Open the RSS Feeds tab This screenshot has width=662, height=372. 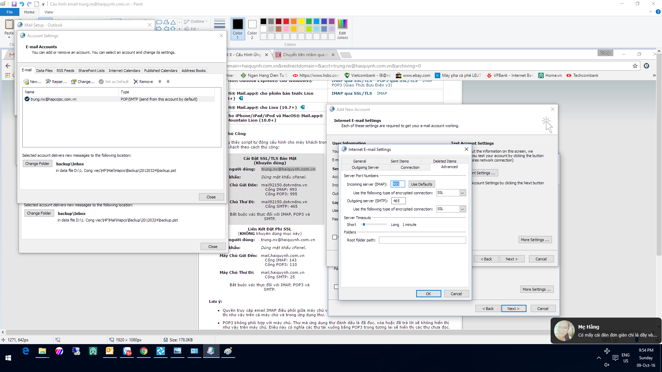pyautogui.click(x=66, y=71)
